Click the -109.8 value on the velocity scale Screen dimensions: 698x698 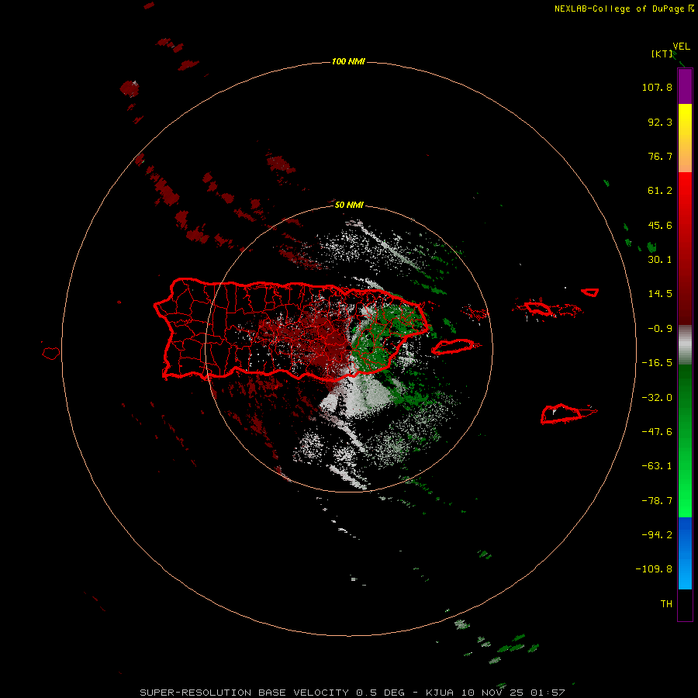click(654, 569)
